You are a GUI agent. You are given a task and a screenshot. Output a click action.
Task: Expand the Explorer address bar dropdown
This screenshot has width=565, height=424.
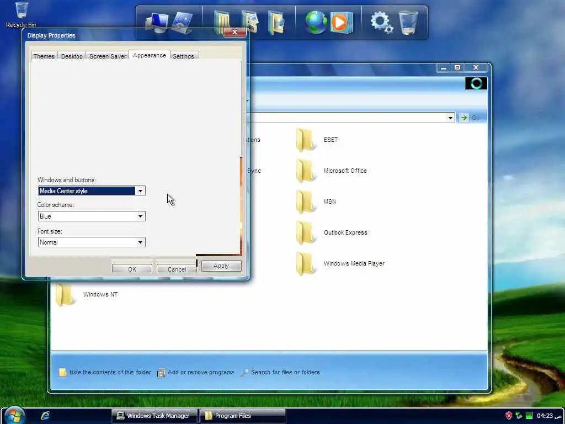coord(450,118)
